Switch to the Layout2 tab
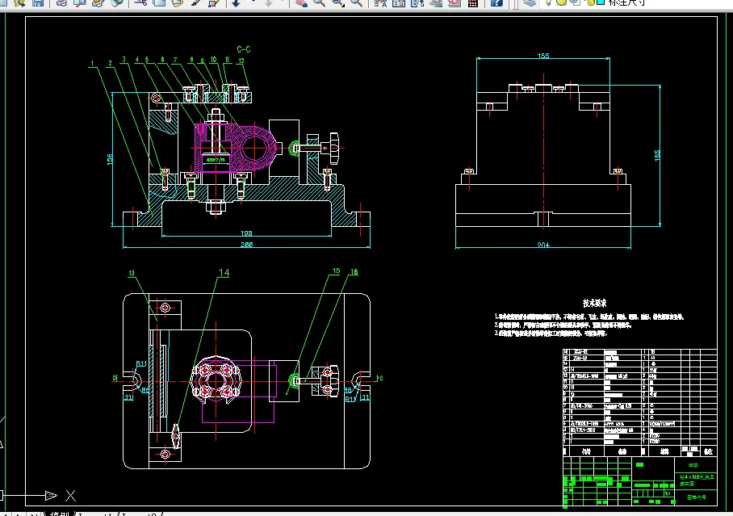This screenshot has width=733, height=516. [140, 514]
